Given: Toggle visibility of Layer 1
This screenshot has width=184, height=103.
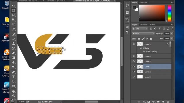Looking at the screenshot, I should (x=134, y=66).
